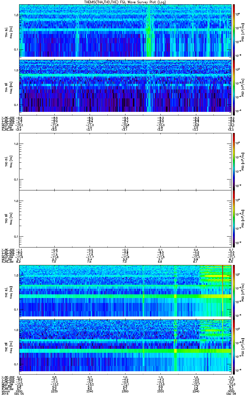Click the 'PSD [nT²/Hz]' label beside THD B-perpendicular
This screenshot has height=396, width=247.
coord(243,161)
